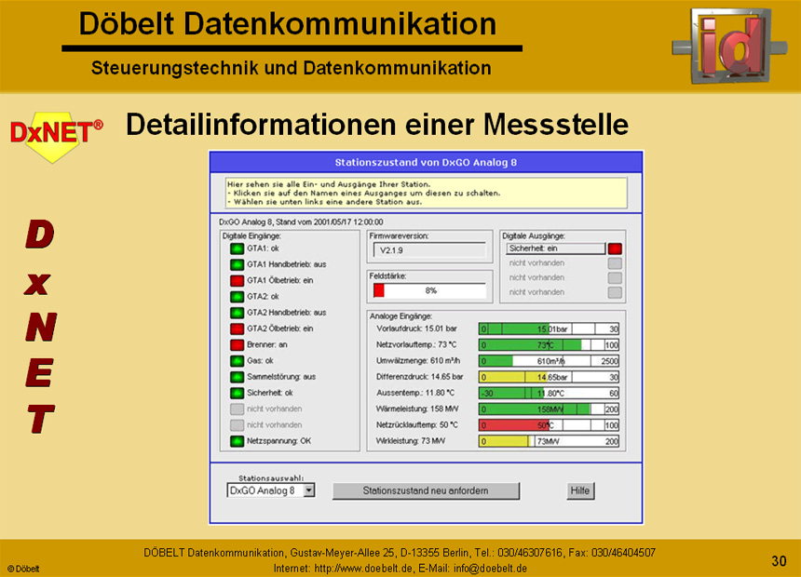Click the label Aussentemp.: 11.80 °C

(415, 393)
